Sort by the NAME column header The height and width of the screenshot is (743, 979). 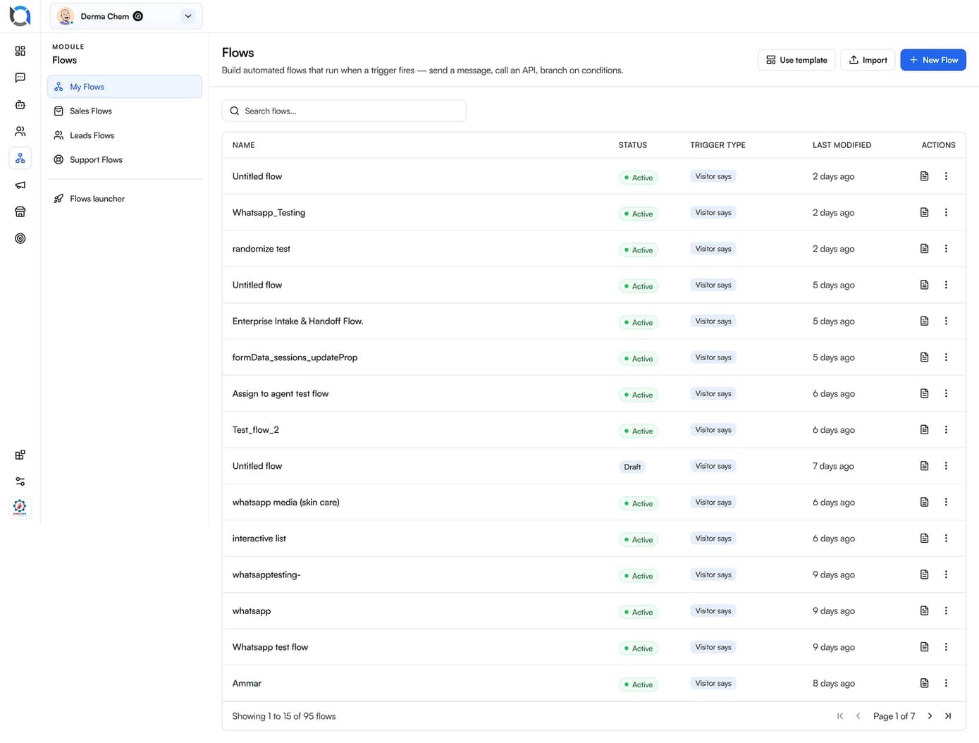[x=244, y=145]
